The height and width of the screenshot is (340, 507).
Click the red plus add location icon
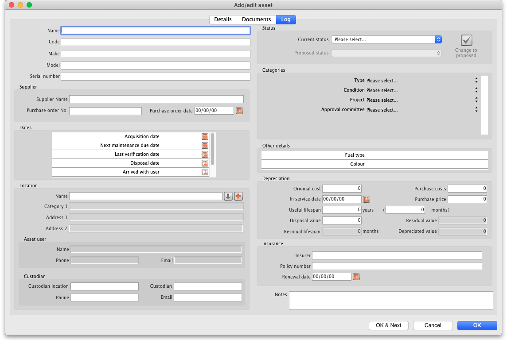pos(238,196)
